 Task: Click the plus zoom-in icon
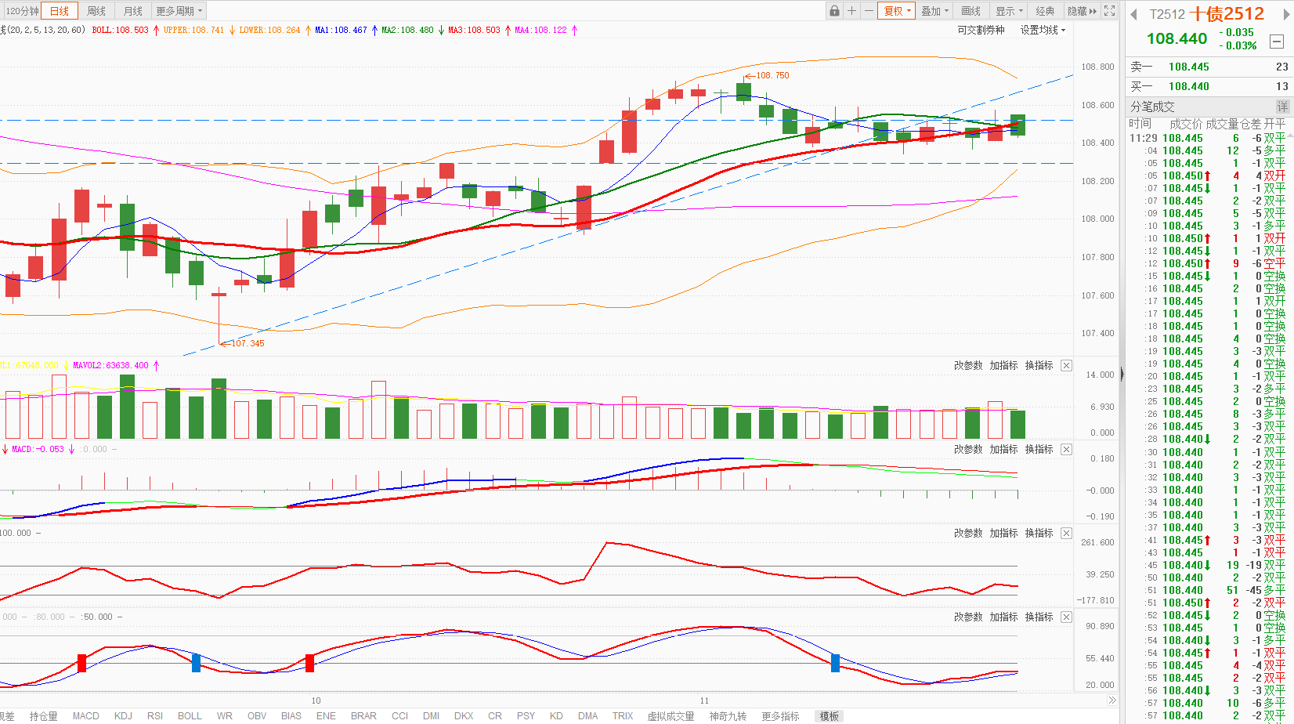click(851, 11)
